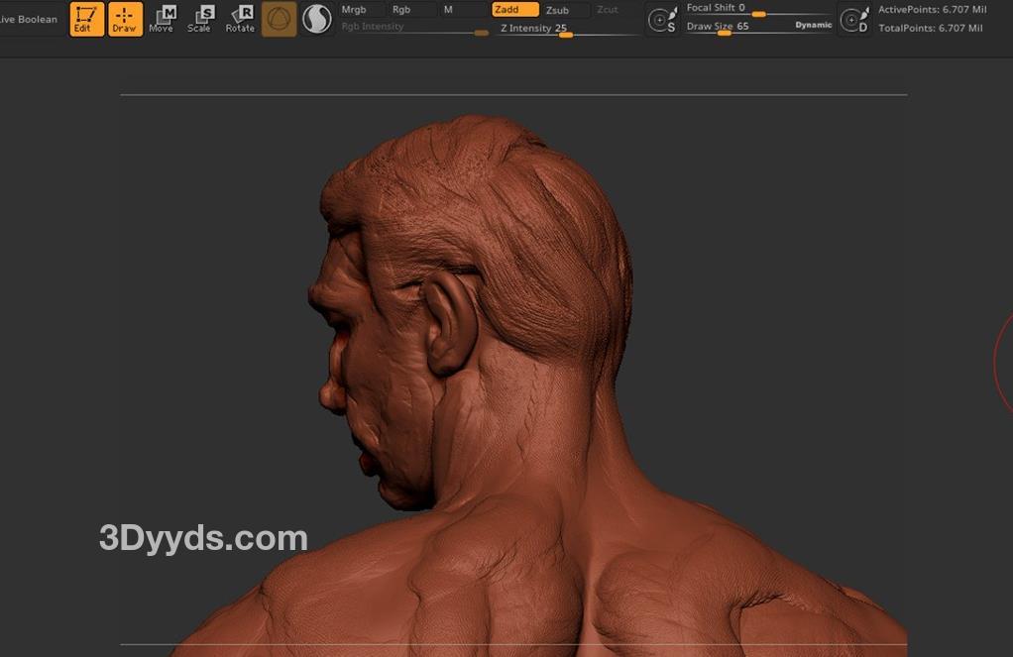Click the Zcut mode button
The width and height of the screenshot is (1013, 657).
coord(612,10)
